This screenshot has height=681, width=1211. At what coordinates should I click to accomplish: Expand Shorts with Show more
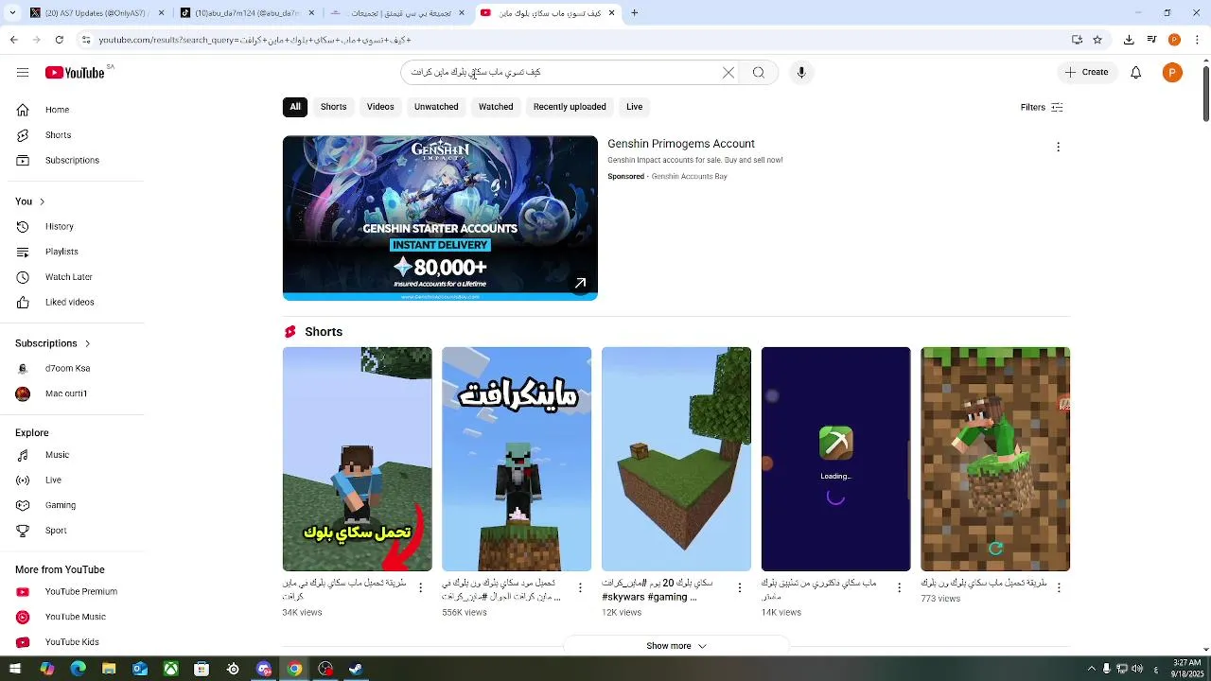676,646
